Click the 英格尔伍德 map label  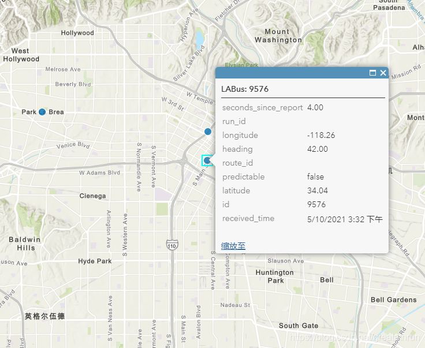click(x=45, y=316)
